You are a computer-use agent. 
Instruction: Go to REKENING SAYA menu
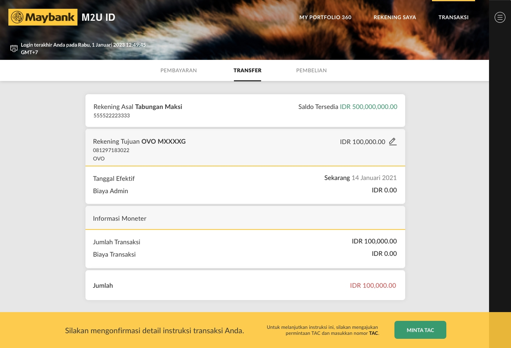click(394, 17)
